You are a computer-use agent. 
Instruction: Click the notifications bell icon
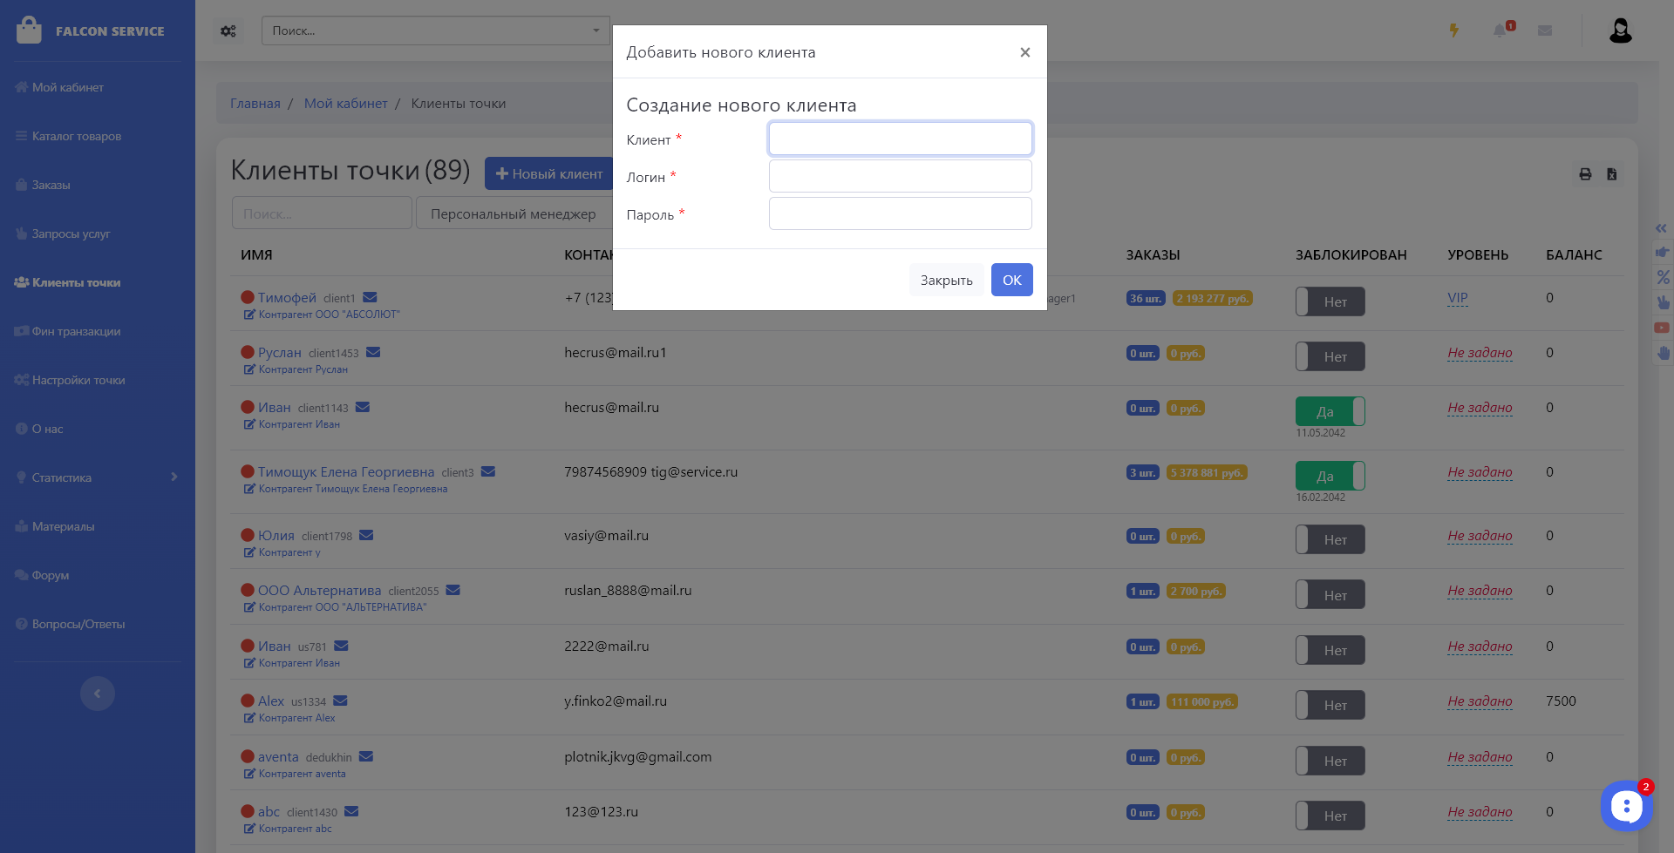(x=1500, y=30)
